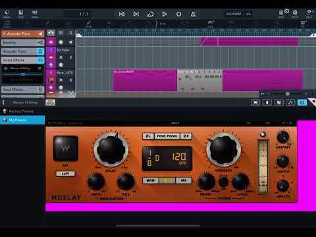Toggle the LoFi switch on H-Delay
The height and width of the screenshot is (237, 316).
coord(65,174)
